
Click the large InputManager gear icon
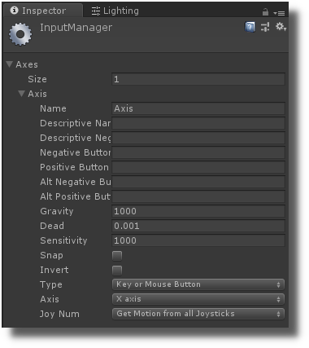pyautogui.click(x=20, y=34)
